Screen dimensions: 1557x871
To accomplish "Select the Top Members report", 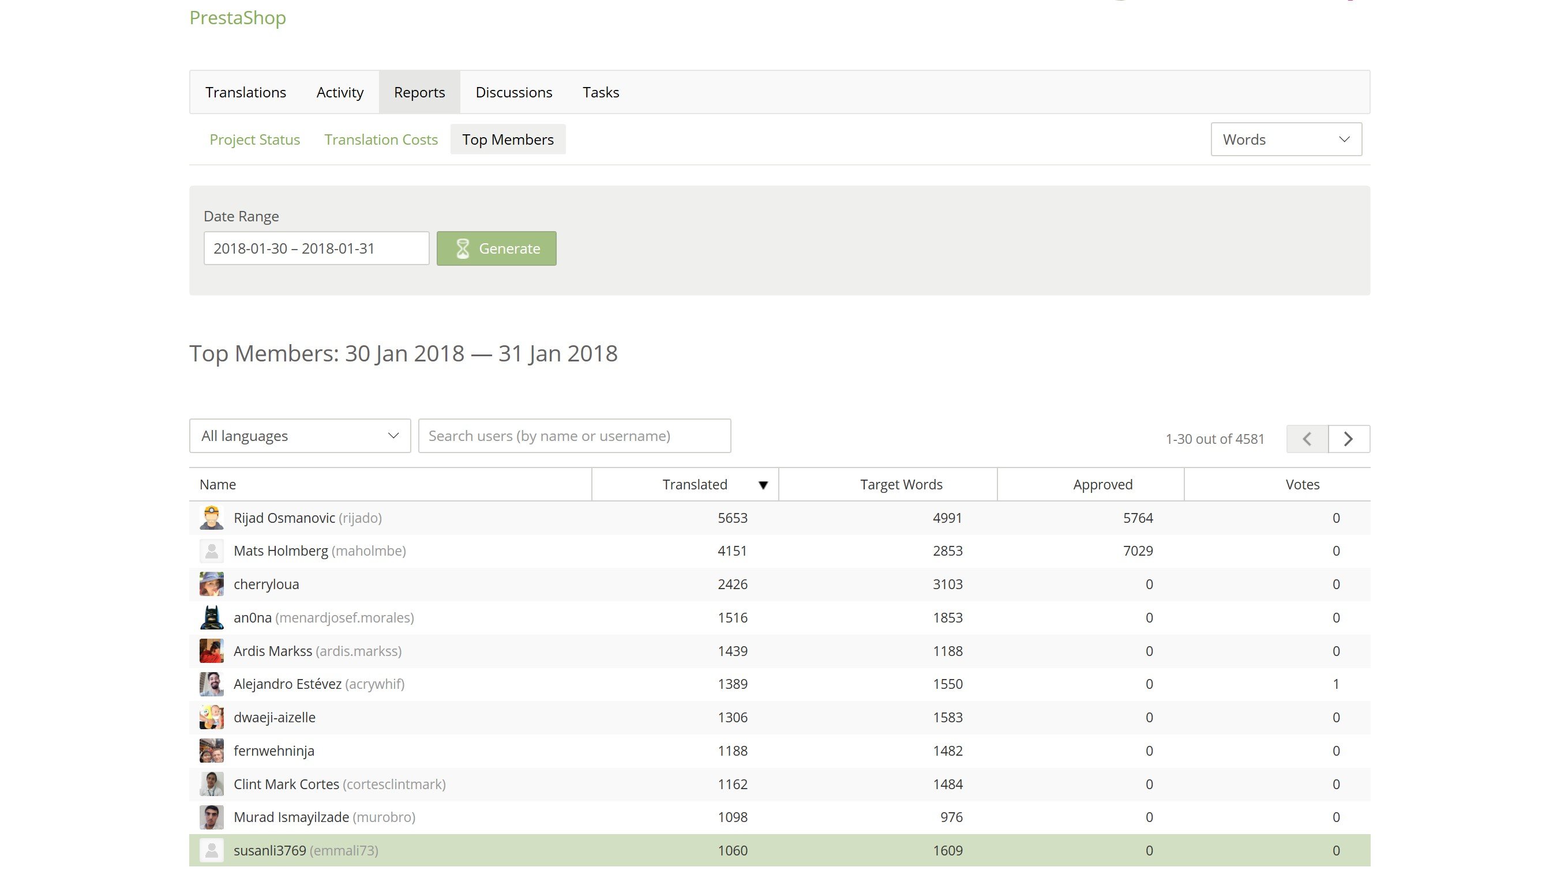I will 508,139.
